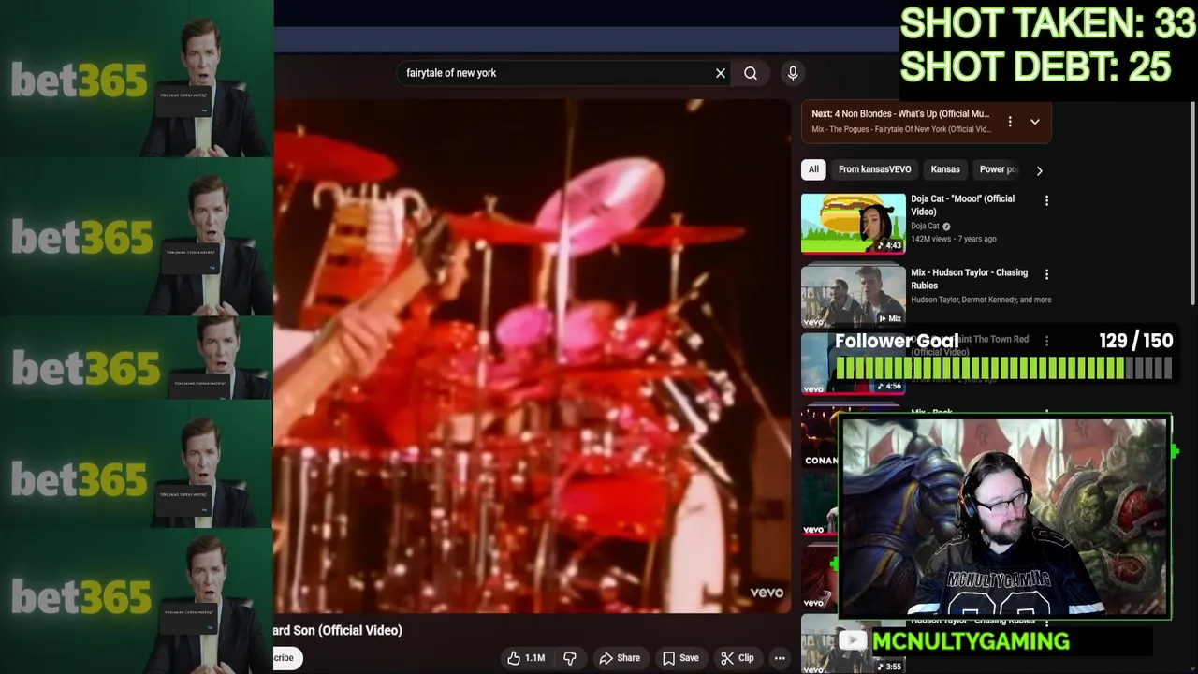Clear the search box with the X icon
The image size is (1198, 674).
tap(721, 73)
